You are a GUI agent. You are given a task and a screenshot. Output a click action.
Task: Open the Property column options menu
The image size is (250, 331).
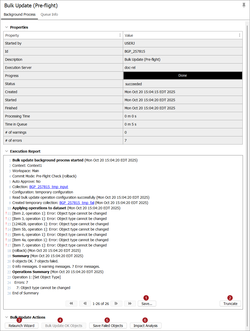coord(120,35)
